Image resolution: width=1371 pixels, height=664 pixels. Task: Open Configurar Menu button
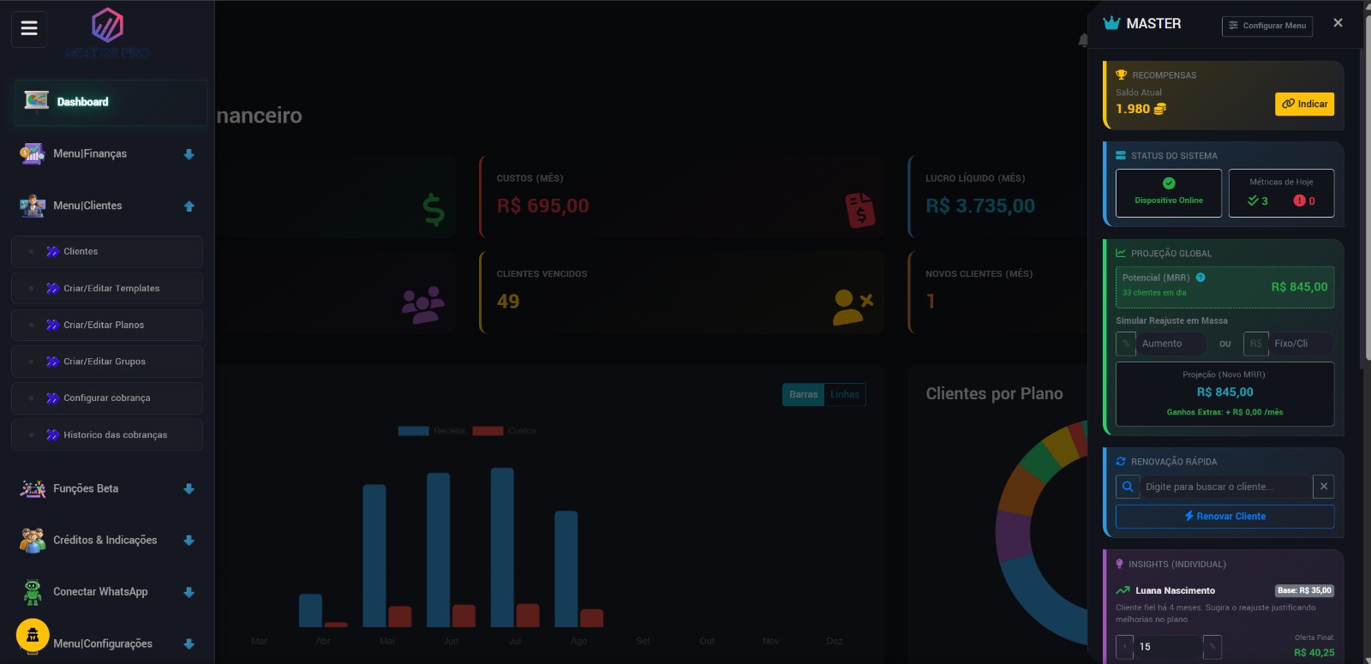(x=1267, y=26)
